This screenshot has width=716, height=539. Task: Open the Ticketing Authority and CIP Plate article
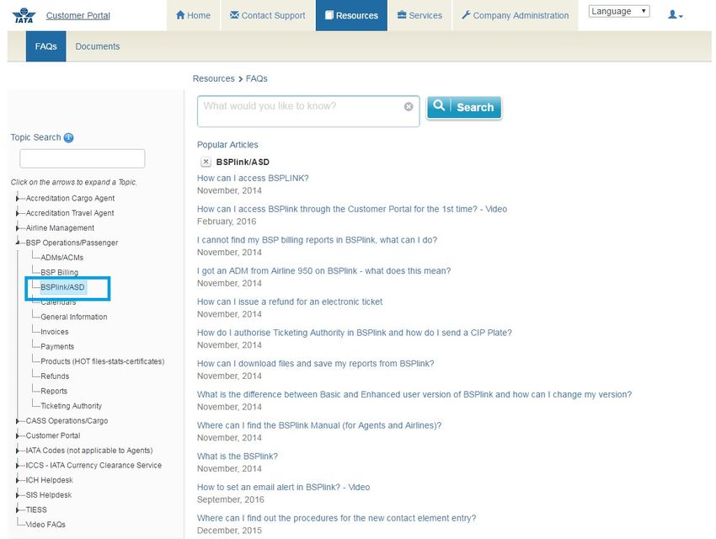click(x=355, y=333)
